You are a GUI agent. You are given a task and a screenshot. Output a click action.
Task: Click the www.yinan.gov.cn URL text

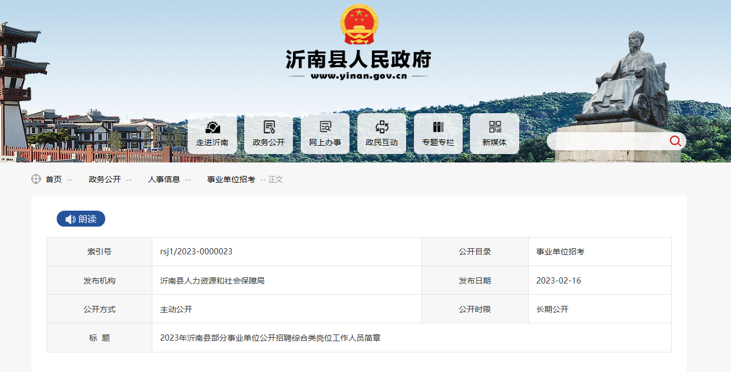pyautogui.click(x=358, y=76)
